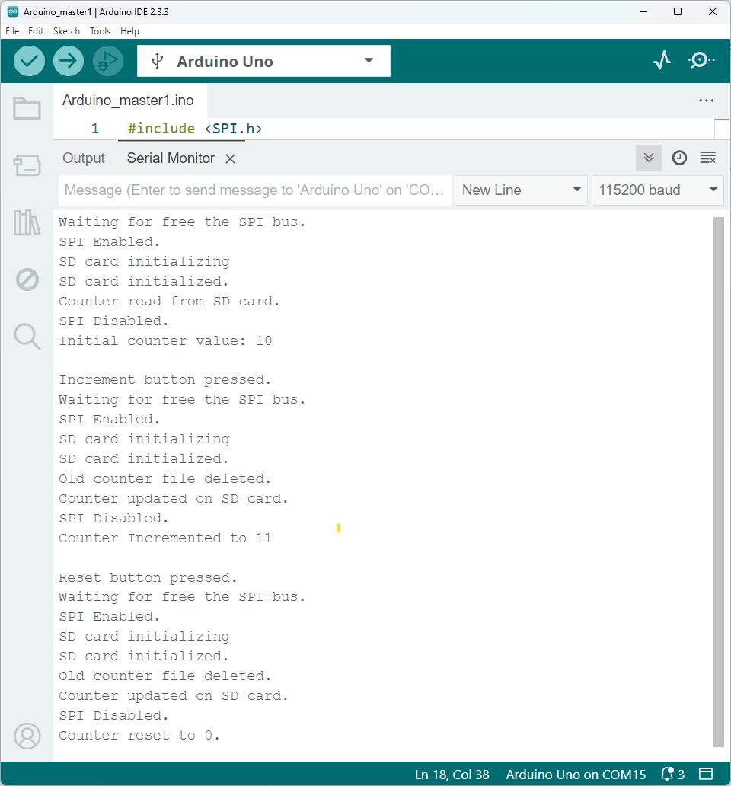Image resolution: width=731 pixels, height=786 pixels.
Task: Open the Tools menu
Action: 101,31
